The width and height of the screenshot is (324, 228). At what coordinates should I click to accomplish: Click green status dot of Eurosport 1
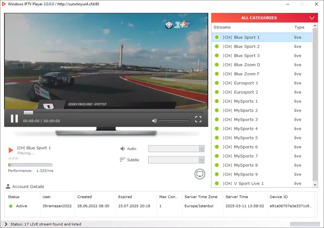coord(217,83)
